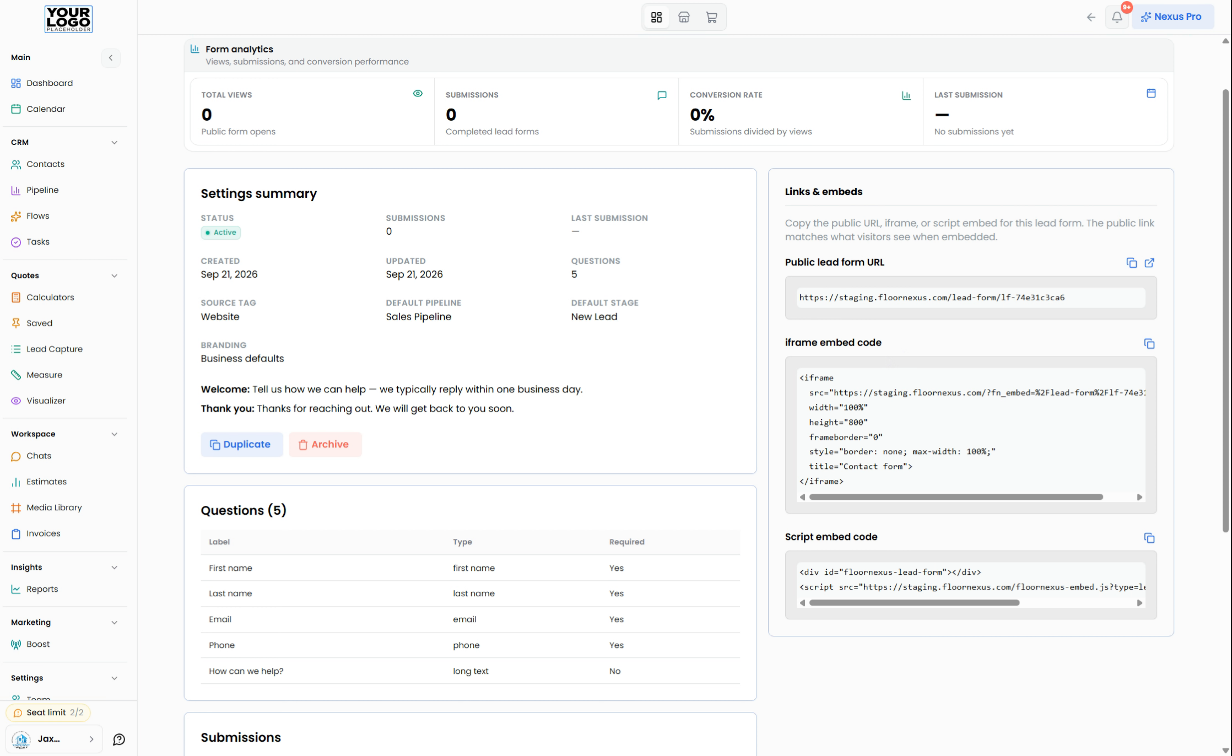Copy the script embed code

click(1149, 538)
